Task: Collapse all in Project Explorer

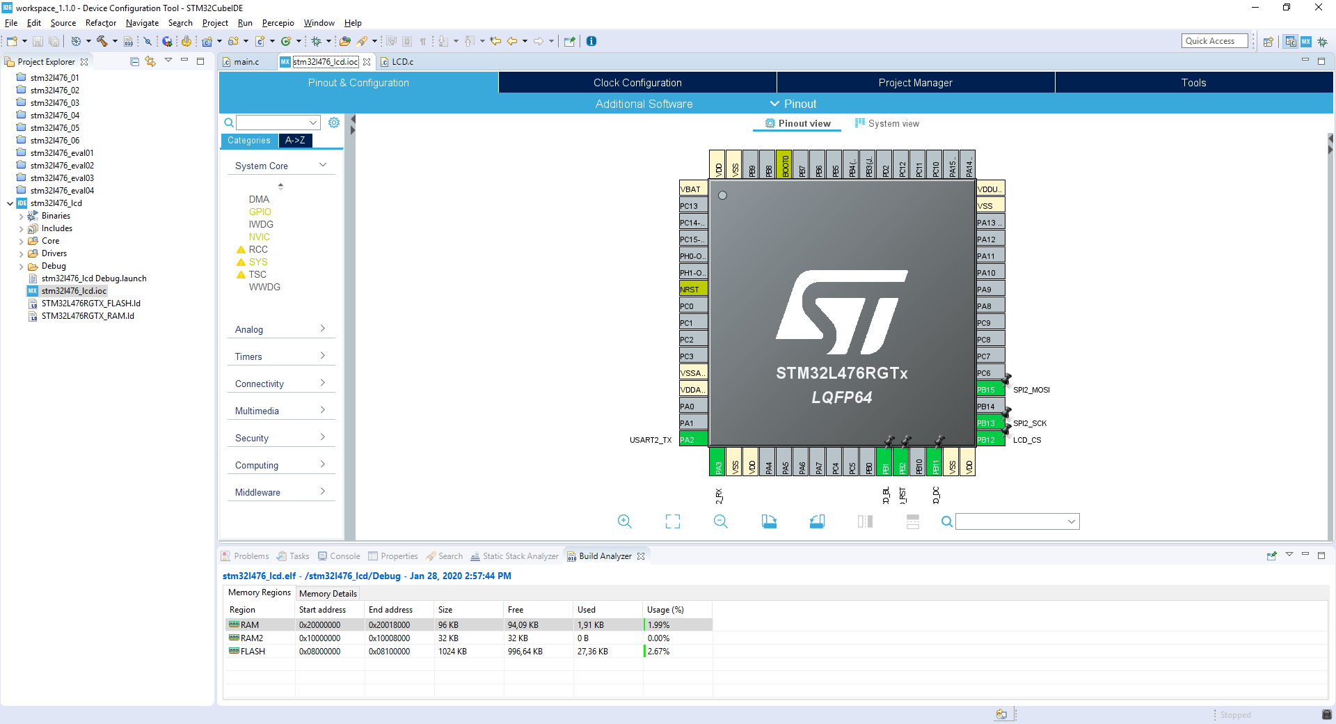Action: pos(135,62)
